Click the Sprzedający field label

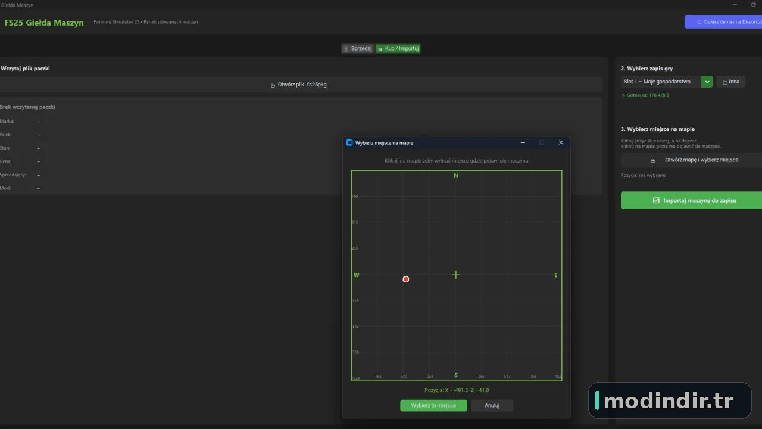(x=14, y=175)
